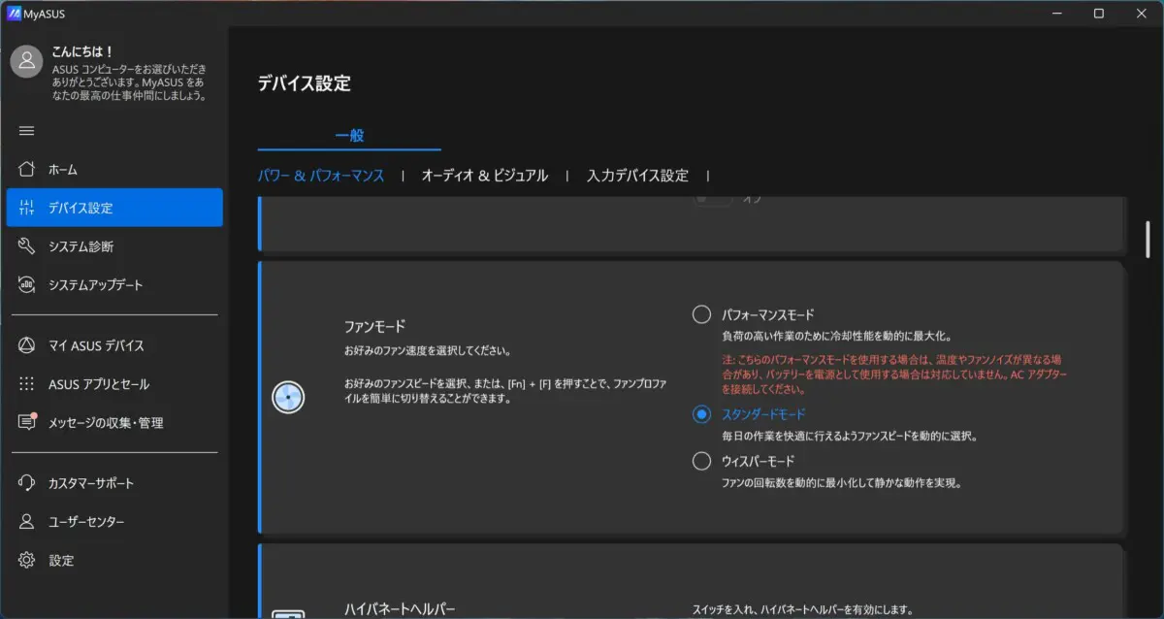Open ユーザーセンター page

point(114,522)
